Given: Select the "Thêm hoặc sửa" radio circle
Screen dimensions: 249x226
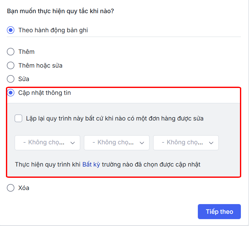Looking at the screenshot, I should tap(11, 65).
